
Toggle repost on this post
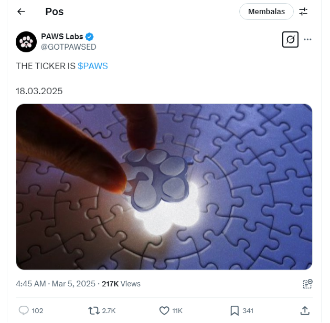pos(94,310)
